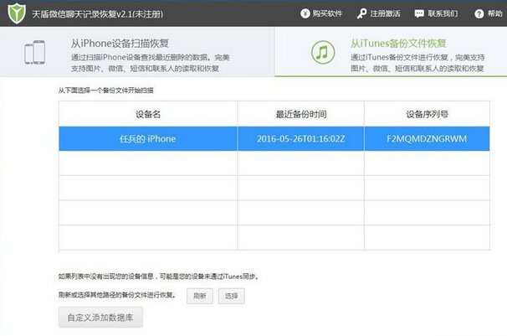Switch to 从iTunes备份文件恢复 tab
Screen dimensions: 507x336
click(x=391, y=52)
